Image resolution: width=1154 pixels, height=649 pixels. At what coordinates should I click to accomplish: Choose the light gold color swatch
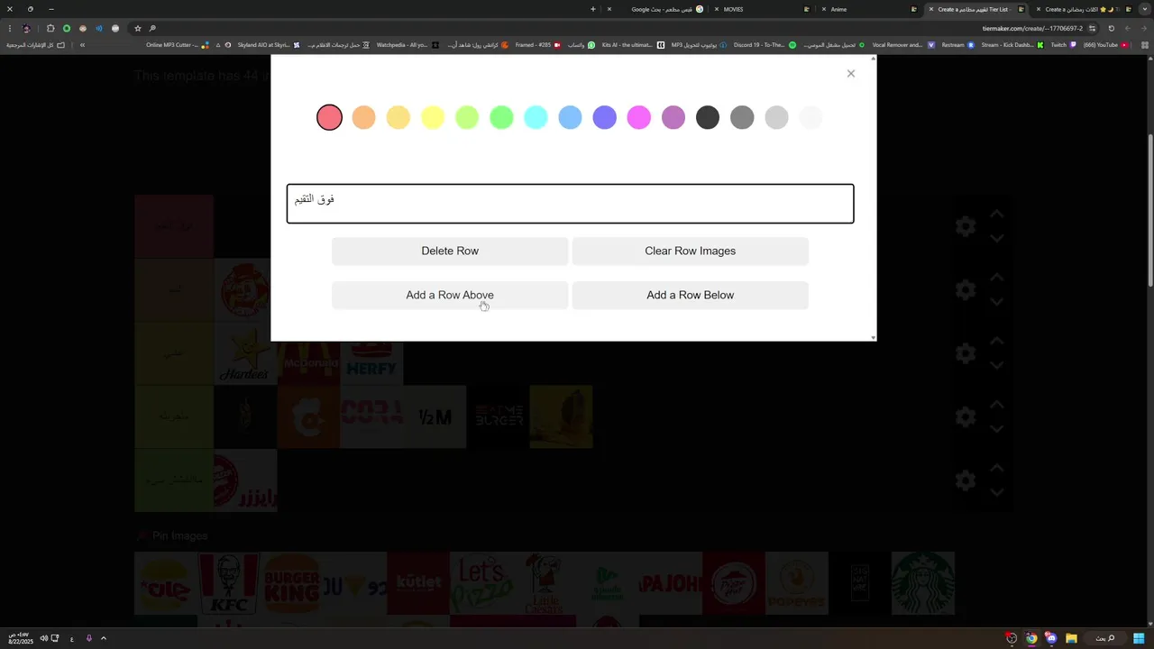398,117
